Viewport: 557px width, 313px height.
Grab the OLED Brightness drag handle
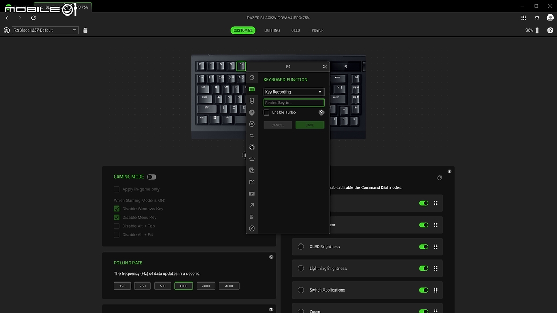coord(435,247)
